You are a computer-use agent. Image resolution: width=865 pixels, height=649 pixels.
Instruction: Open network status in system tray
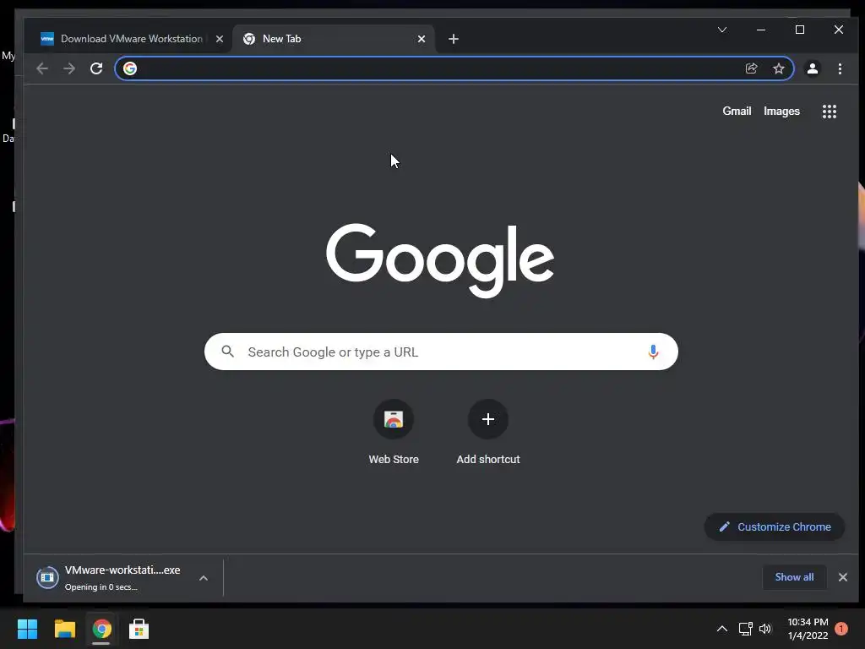pyautogui.click(x=745, y=629)
